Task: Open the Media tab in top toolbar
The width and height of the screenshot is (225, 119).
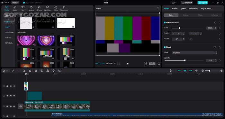Action: coord(7,8)
